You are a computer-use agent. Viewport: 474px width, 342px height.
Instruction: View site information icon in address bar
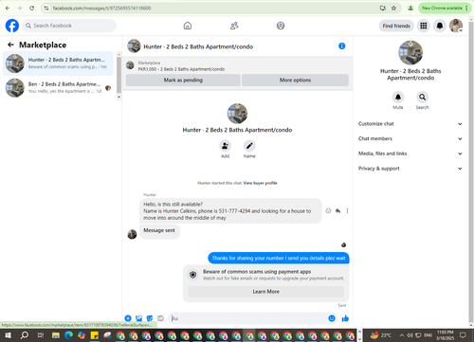tap(46, 8)
